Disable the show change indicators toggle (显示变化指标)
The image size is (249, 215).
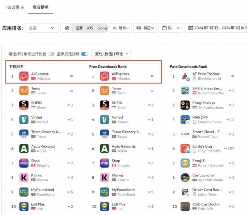84,54
